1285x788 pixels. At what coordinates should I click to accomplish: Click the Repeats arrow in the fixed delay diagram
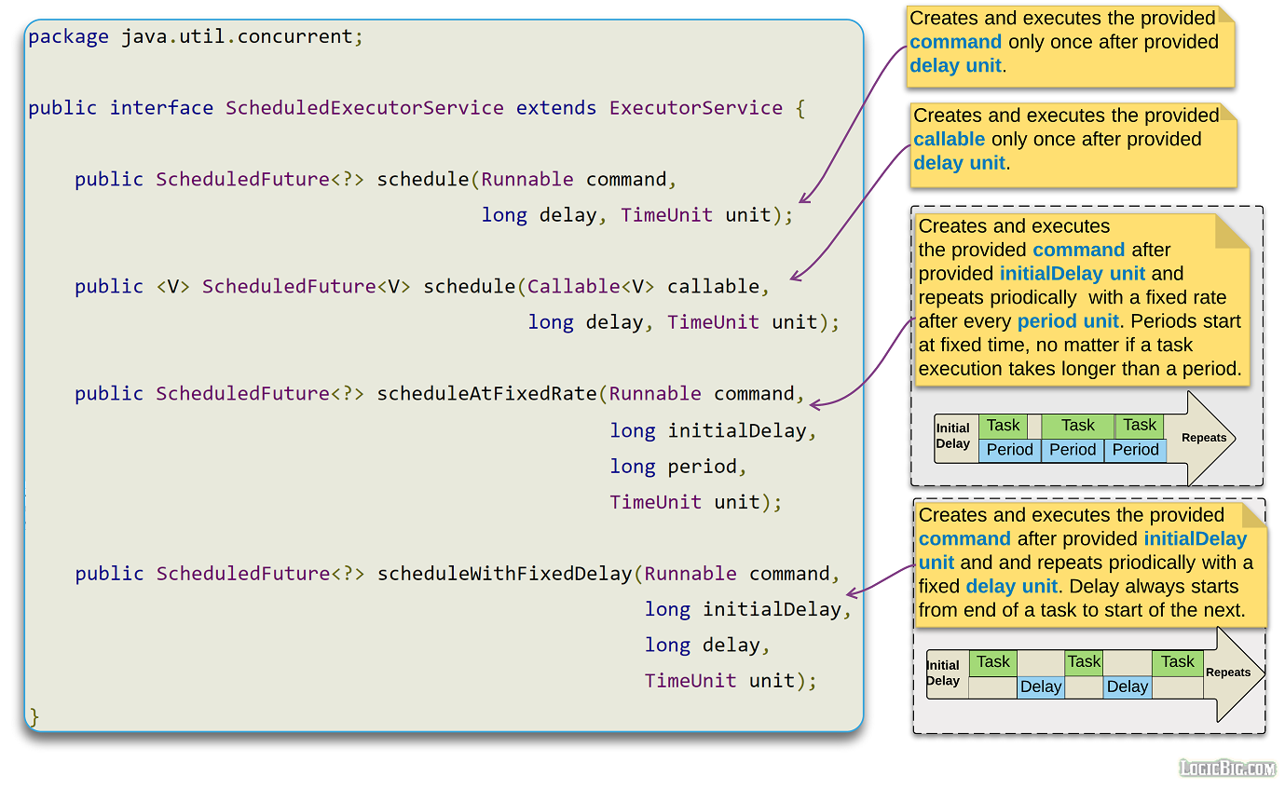point(1229,672)
